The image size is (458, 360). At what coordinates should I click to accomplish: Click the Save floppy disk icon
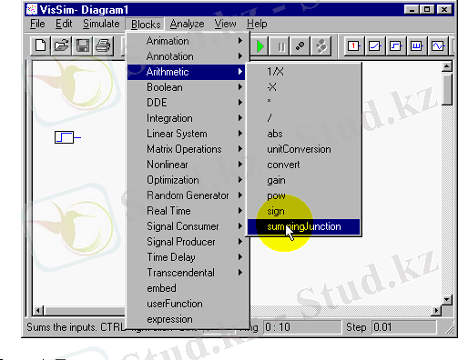(x=83, y=46)
